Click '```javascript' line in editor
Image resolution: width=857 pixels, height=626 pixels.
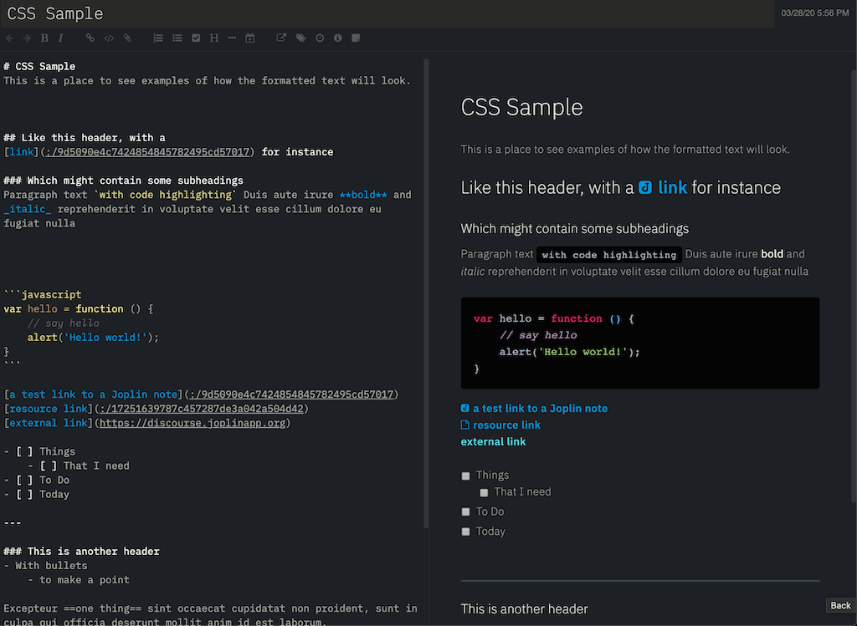(43, 295)
